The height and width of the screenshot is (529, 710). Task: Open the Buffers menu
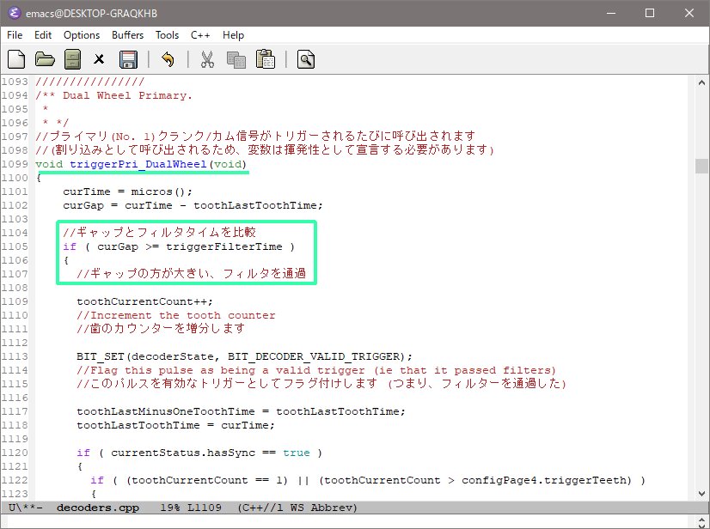(x=128, y=35)
